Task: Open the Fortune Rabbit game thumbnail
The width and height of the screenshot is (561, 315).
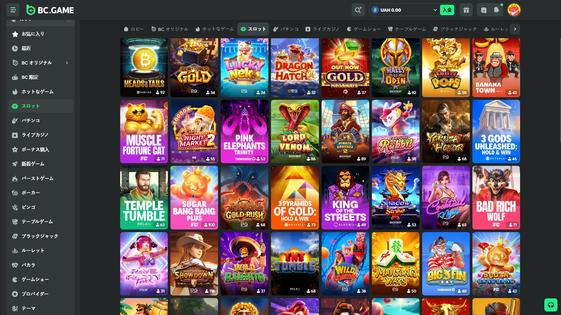Action: pyautogui.click(x=396, y=132)
